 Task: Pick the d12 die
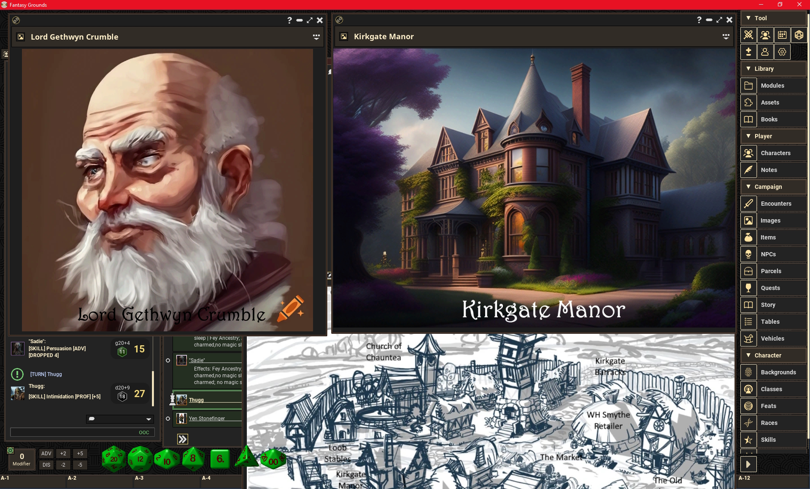click(140, 459)
